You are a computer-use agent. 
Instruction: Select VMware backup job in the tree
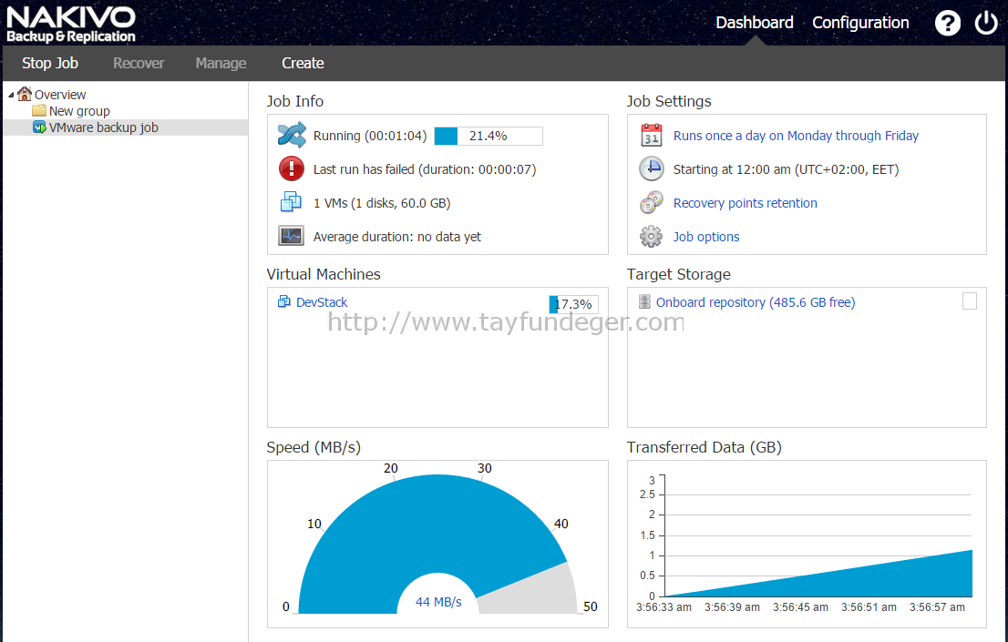click(x=104, y=127)
